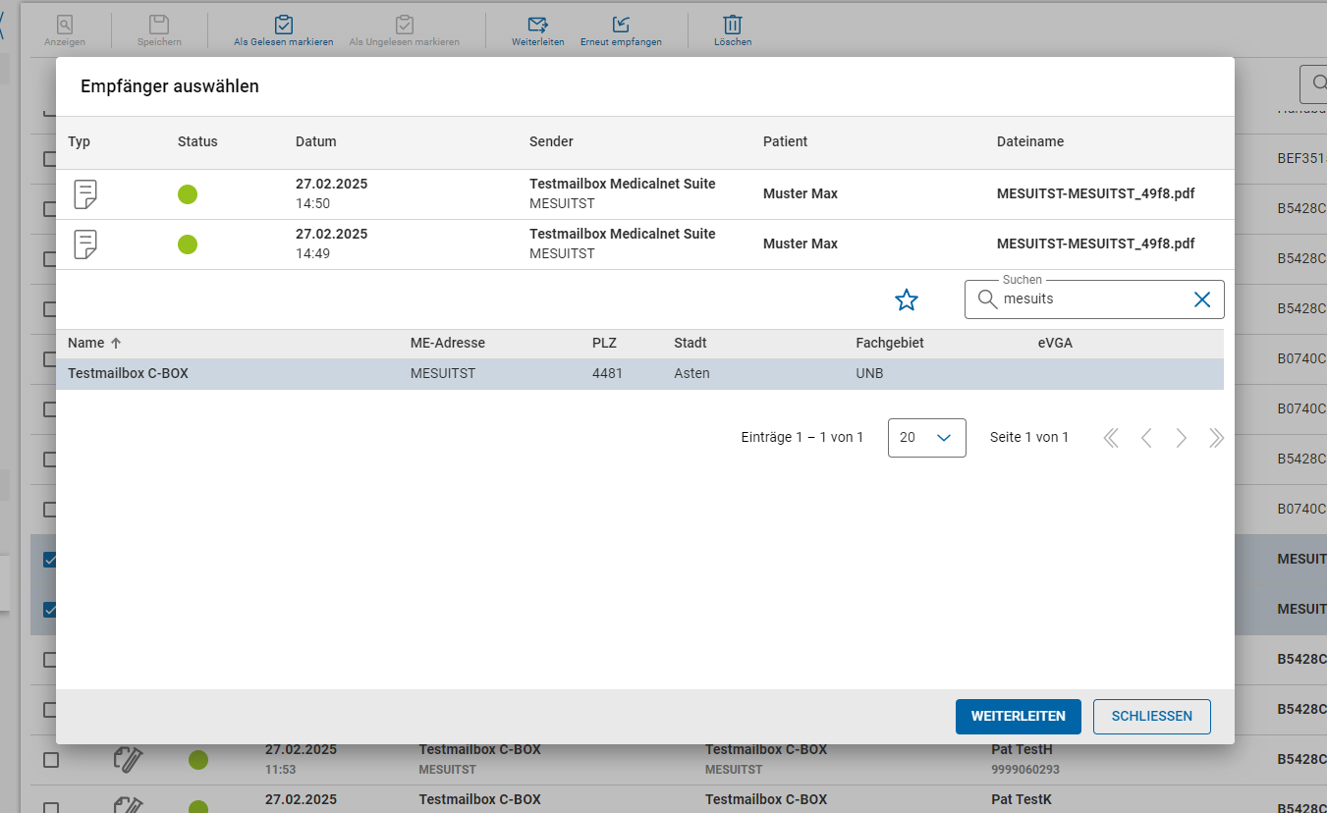Sort recipients by Stadt column
The image size is (1327, 813).
[x=691, y=344]
